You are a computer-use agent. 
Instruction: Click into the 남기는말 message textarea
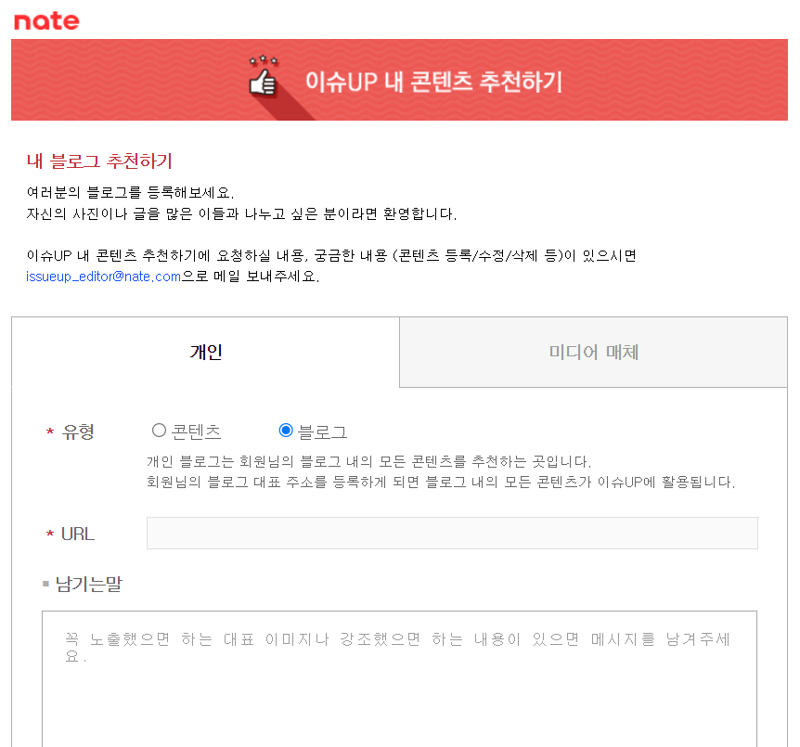pos(399,678)
